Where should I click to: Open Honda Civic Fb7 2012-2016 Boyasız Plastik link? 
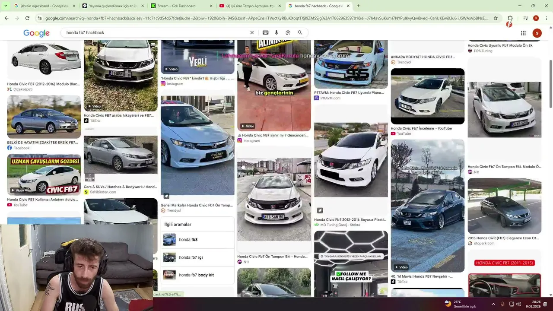[x=350, y=219]
